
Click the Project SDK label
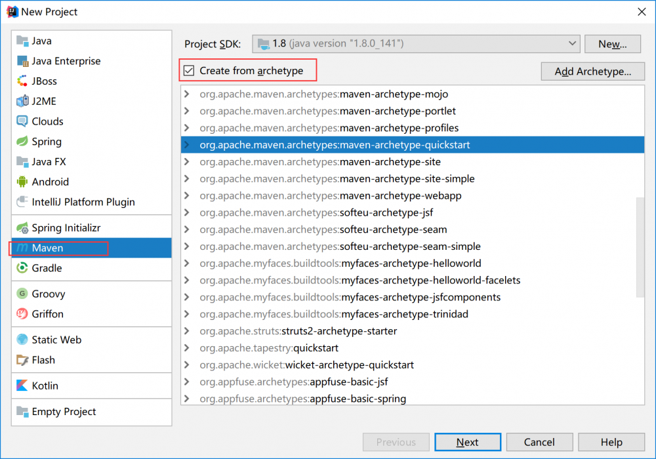(x=213, y=44)
